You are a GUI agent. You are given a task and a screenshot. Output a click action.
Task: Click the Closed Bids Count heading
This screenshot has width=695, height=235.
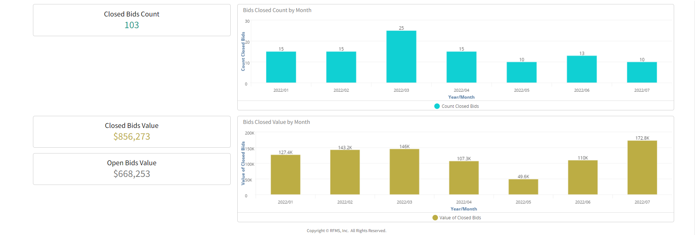[x=132, y=14]
